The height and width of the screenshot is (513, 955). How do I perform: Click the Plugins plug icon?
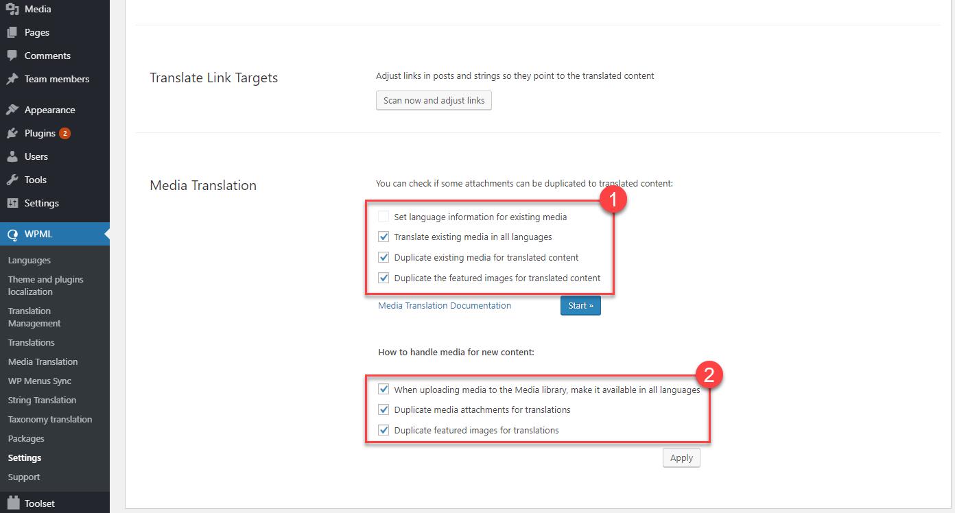[12, 133]
